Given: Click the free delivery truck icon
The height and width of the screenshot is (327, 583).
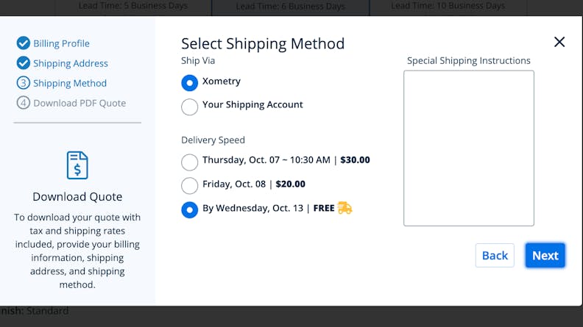Looking at the screenshot, I should tap(344, 208).
